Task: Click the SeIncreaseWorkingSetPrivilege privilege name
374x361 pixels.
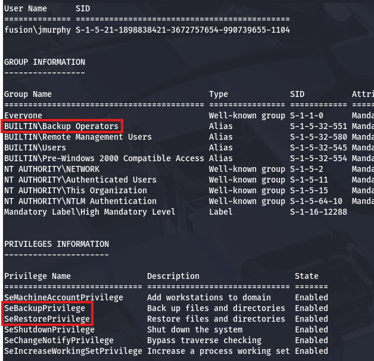Action: click(71, 351)
